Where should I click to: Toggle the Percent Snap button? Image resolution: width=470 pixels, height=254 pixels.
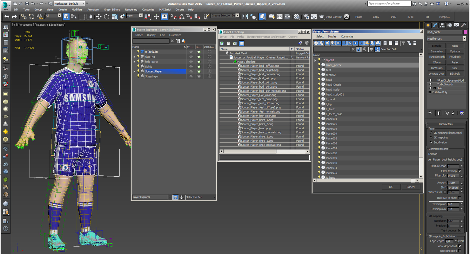tap(189, 17)
